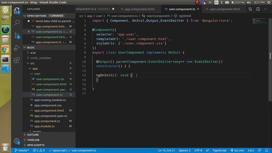The height and width of the screenshot is (153, 272).
Task: Open the Manage gear menu
Action: (17, 141)
